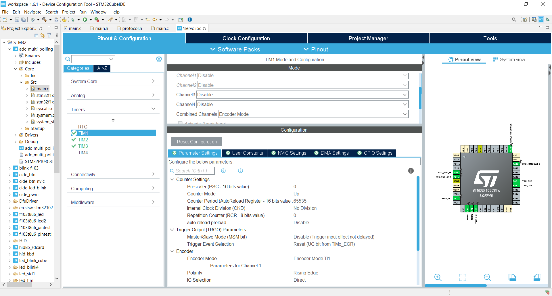Click the Build hammer icon
552x296 pixels.
pyautogui.click(x=44, y=20)
